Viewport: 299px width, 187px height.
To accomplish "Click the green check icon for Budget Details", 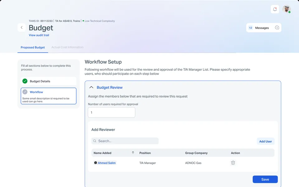I will pos(25,81).
